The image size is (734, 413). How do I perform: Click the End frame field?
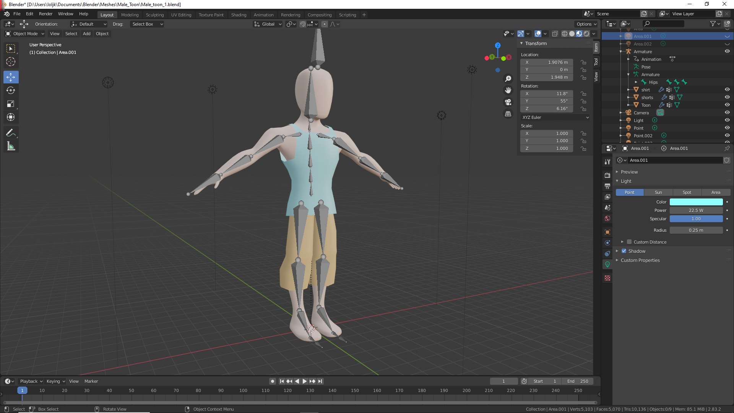coord(578,381)
